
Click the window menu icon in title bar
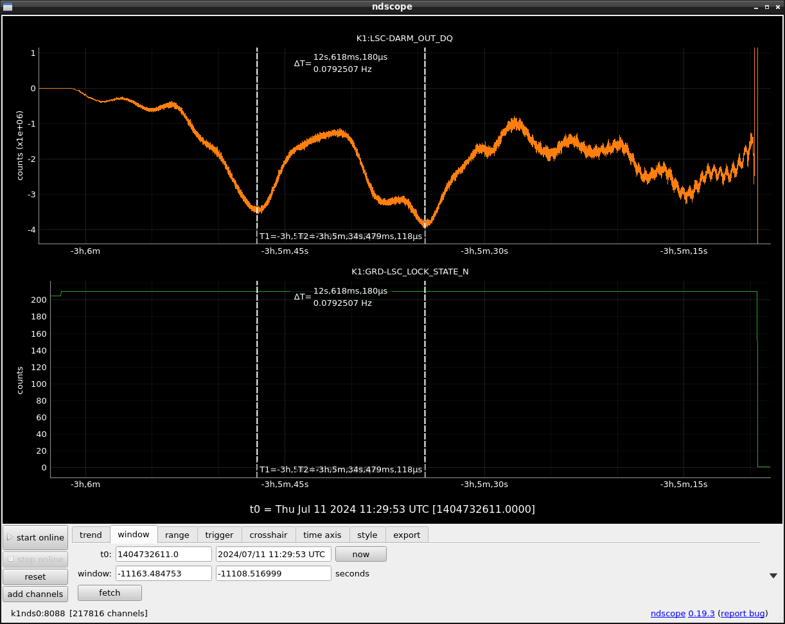pyautogui.click(x=8, y=6)
